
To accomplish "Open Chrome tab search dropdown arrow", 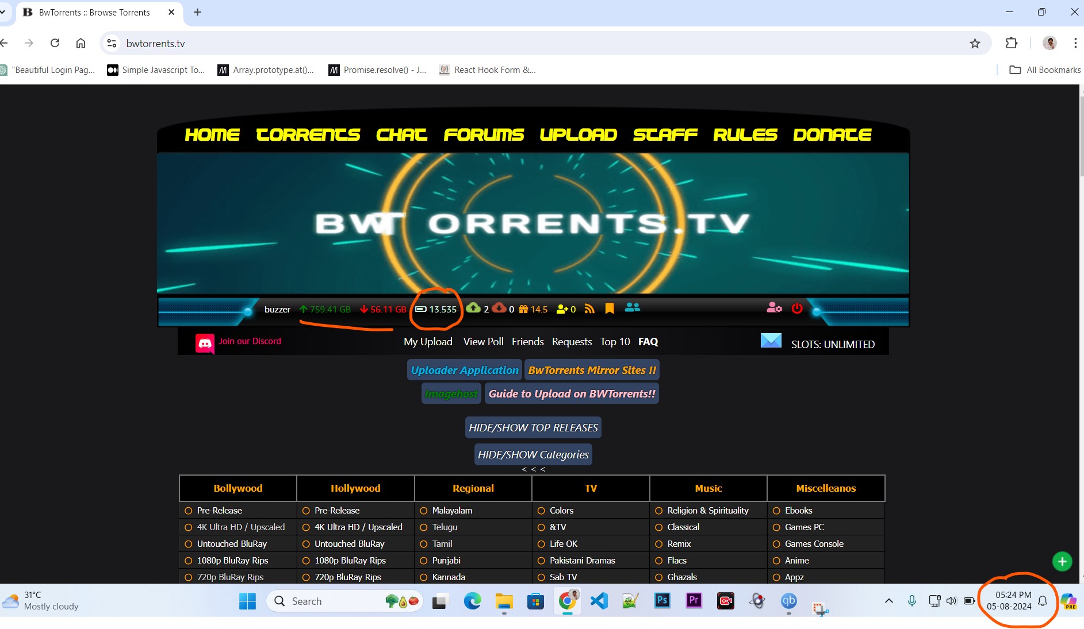I will tap(3, 11).
